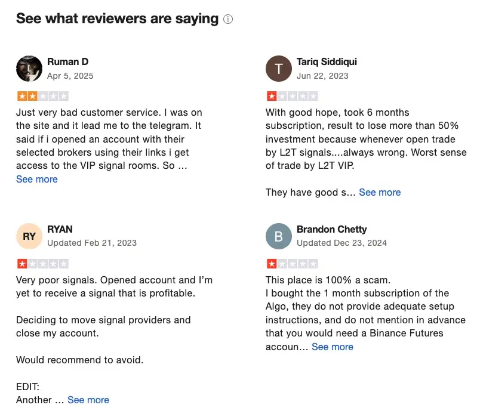Expand Tariq Siddiqui's review with See more

(380, 193)
